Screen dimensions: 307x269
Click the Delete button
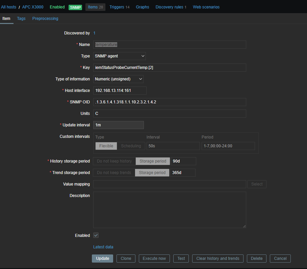[257, 259]
